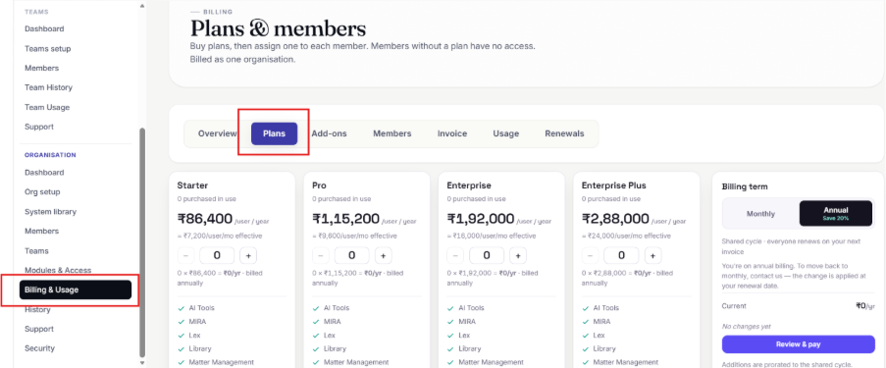Open Org setup in the sidebar
Viewport: 886px width, 368px height.
click(42, 191)
